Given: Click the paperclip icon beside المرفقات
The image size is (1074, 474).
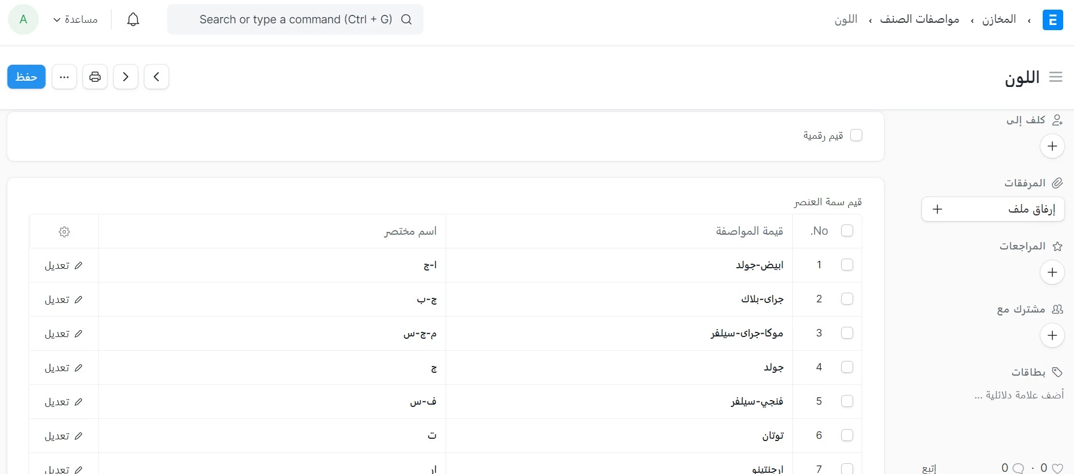Looking at the screenshot, I should pyautogui.click(x=1057, y=183).
